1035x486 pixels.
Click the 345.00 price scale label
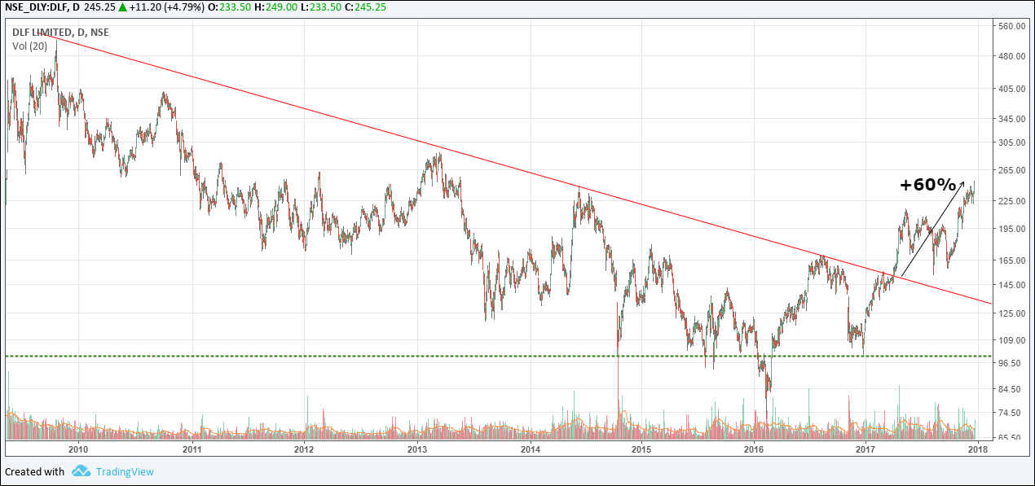pyautogui.click(x=1011, y=119)
